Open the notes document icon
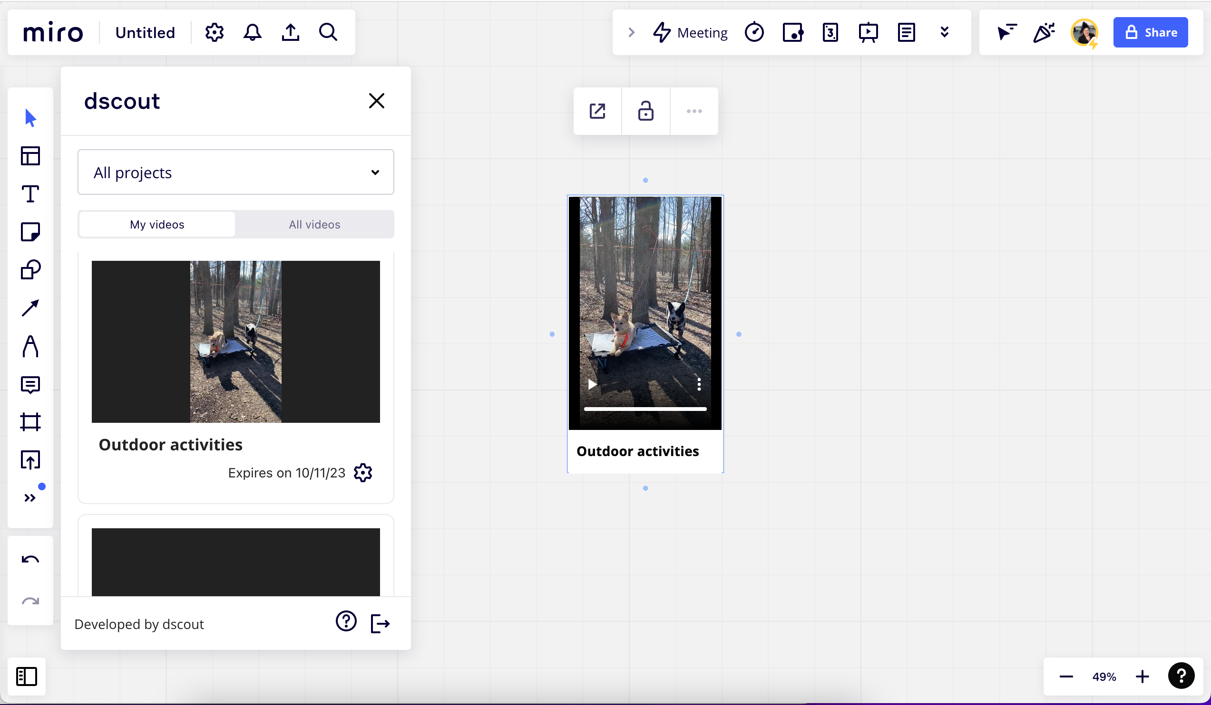 (906, 33)
